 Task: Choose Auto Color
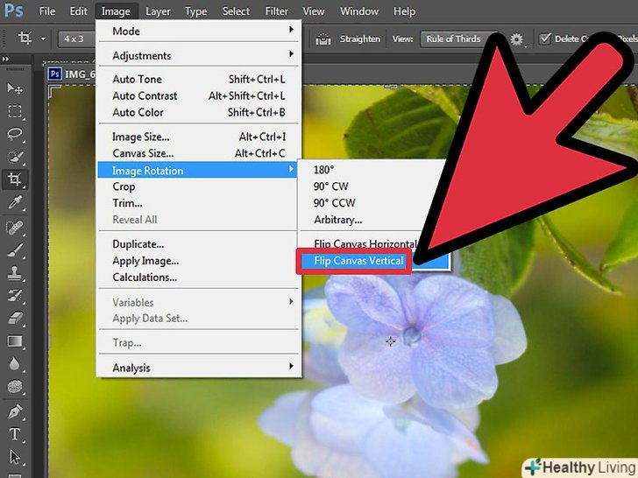200,112
